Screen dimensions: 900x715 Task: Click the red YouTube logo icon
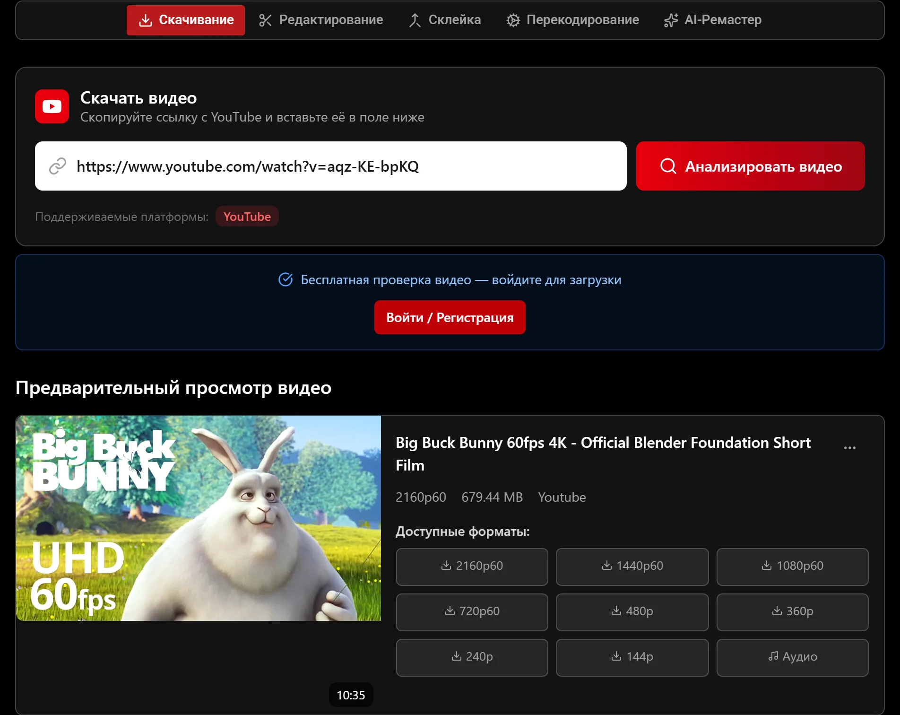[52, 106]
